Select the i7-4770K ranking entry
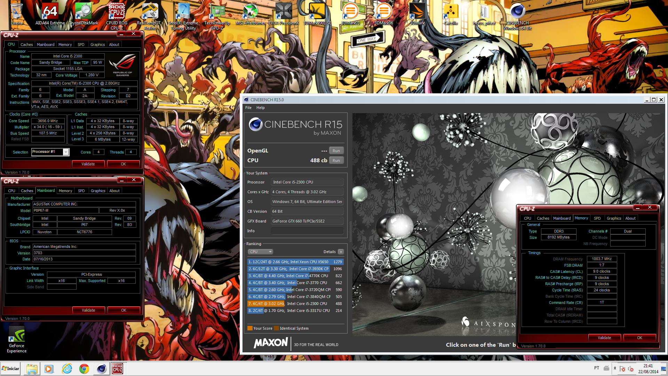Viewport: 668px width, 376px height. (295, 276)
